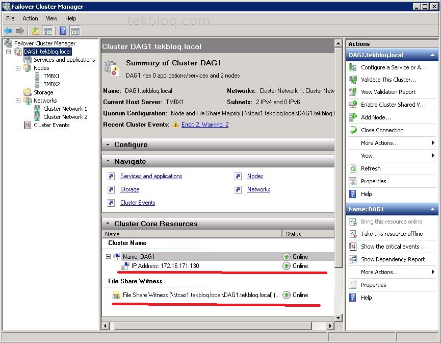The height and width of the screenshot is (343, 441).
Task: Collapse the DAG1.tekbloq.local actions section
Action: click(432, 55)
